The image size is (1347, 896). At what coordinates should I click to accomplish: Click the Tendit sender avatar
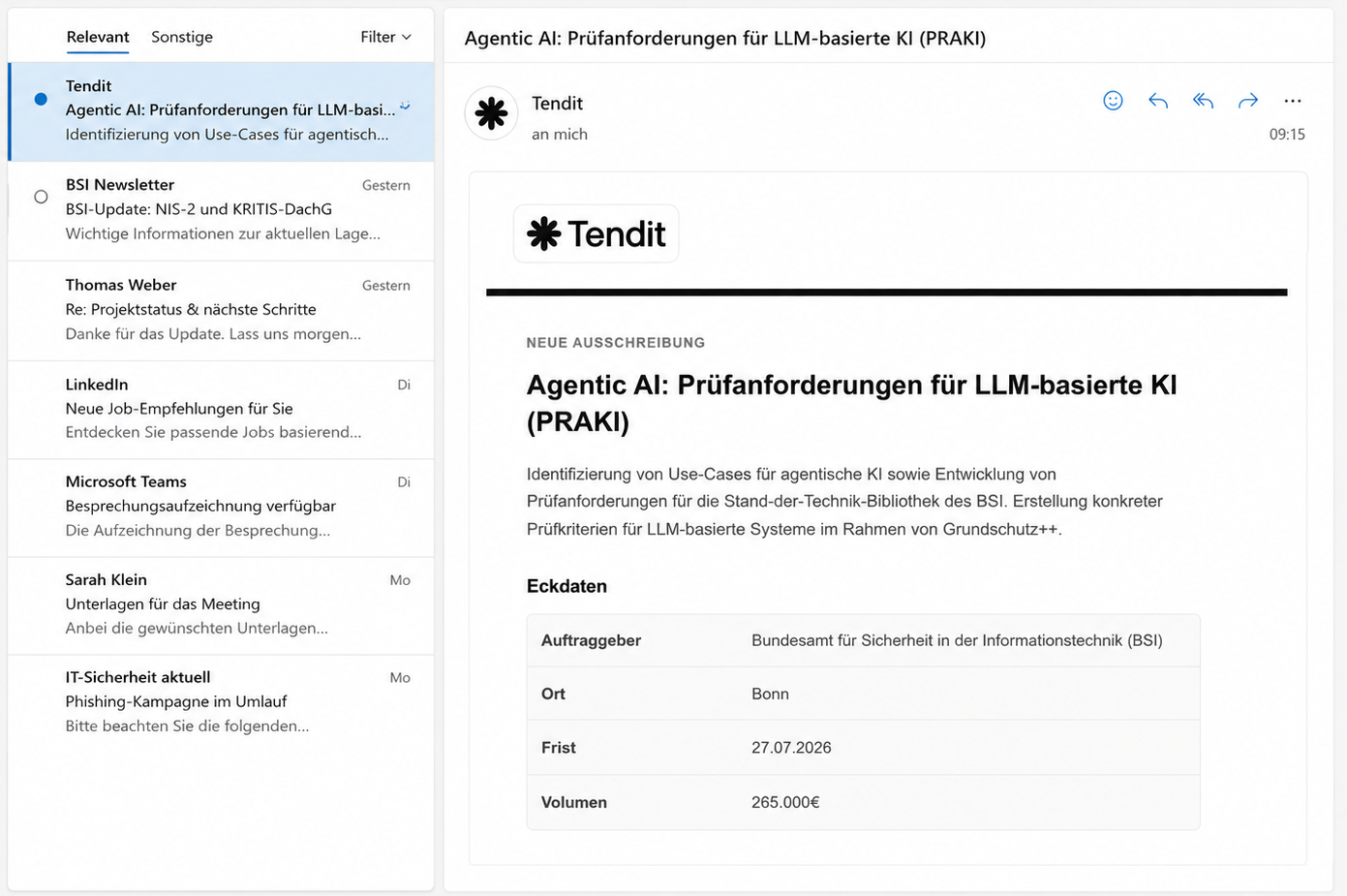point(491,113)
